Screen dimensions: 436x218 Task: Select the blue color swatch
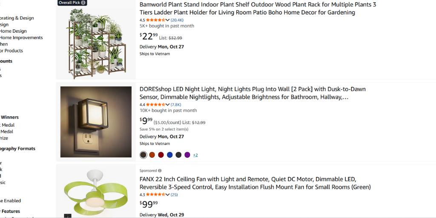tap(170, 155)
